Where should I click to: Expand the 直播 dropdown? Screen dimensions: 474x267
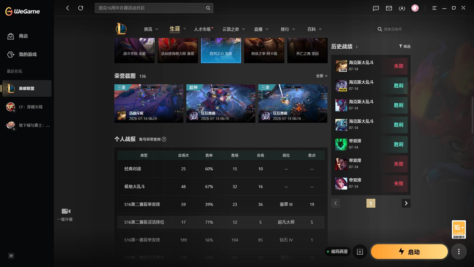(267, 29)
